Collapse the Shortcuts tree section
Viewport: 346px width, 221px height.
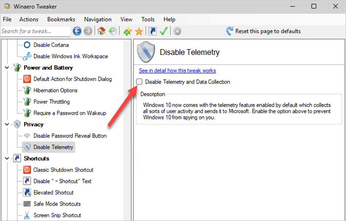[7, 158]
